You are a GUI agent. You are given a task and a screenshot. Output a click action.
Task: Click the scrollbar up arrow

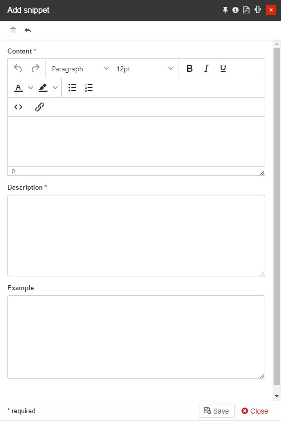click(x=277, y=44)
